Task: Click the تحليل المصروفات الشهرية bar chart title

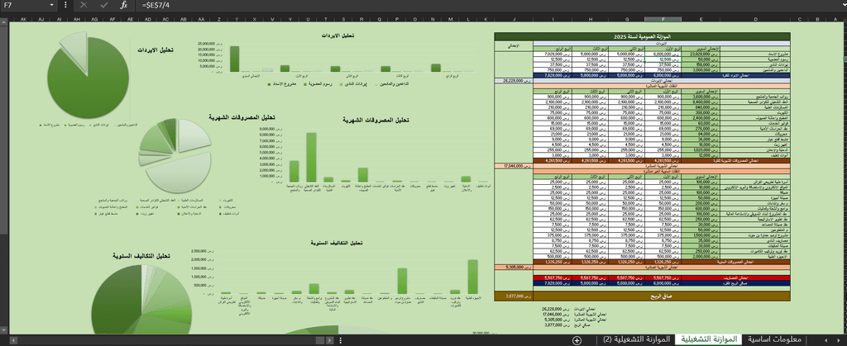Action: click(376, 121)
